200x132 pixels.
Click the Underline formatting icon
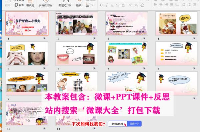(112, 5)
